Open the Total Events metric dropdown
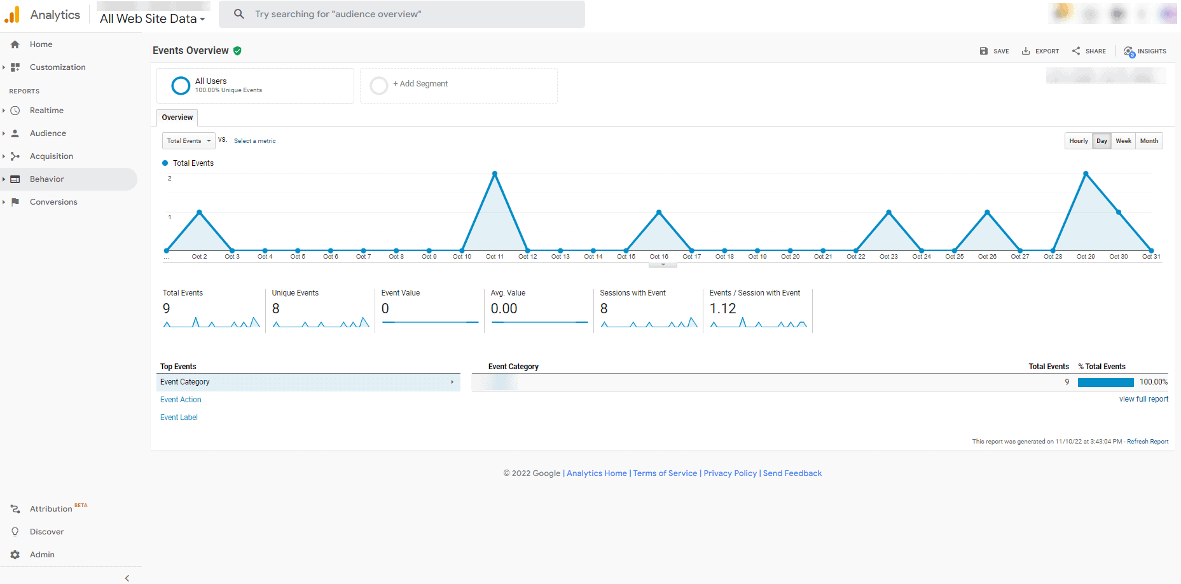 (x=189, y=141)
